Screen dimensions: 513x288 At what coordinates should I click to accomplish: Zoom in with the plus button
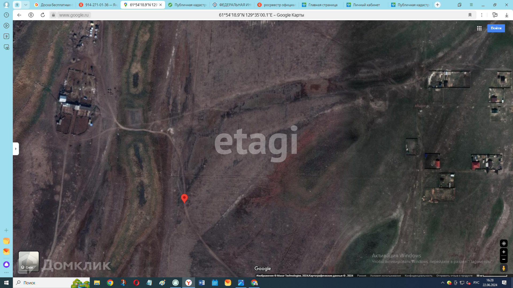pos(504,252)
